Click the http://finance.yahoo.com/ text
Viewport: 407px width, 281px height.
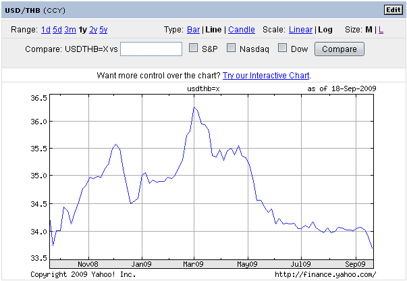(x=325, y=274)
